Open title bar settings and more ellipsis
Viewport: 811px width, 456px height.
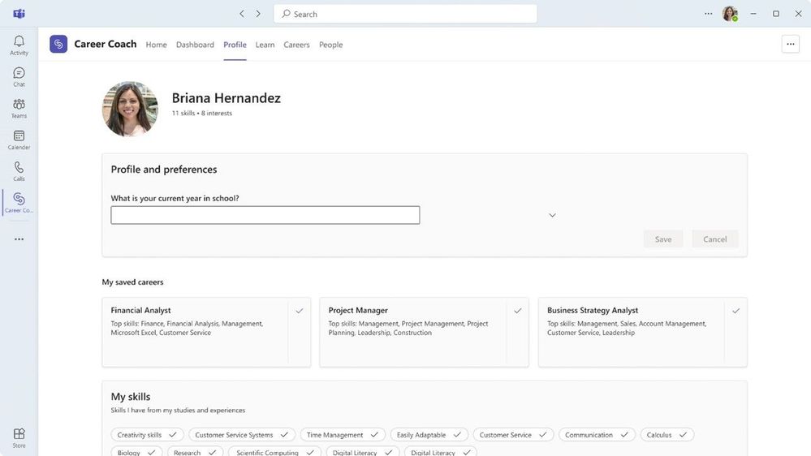[708, 14]
